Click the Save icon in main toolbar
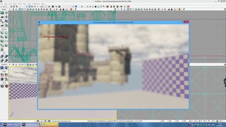Screen dimensions: 226x127 [x=11, y=6]
